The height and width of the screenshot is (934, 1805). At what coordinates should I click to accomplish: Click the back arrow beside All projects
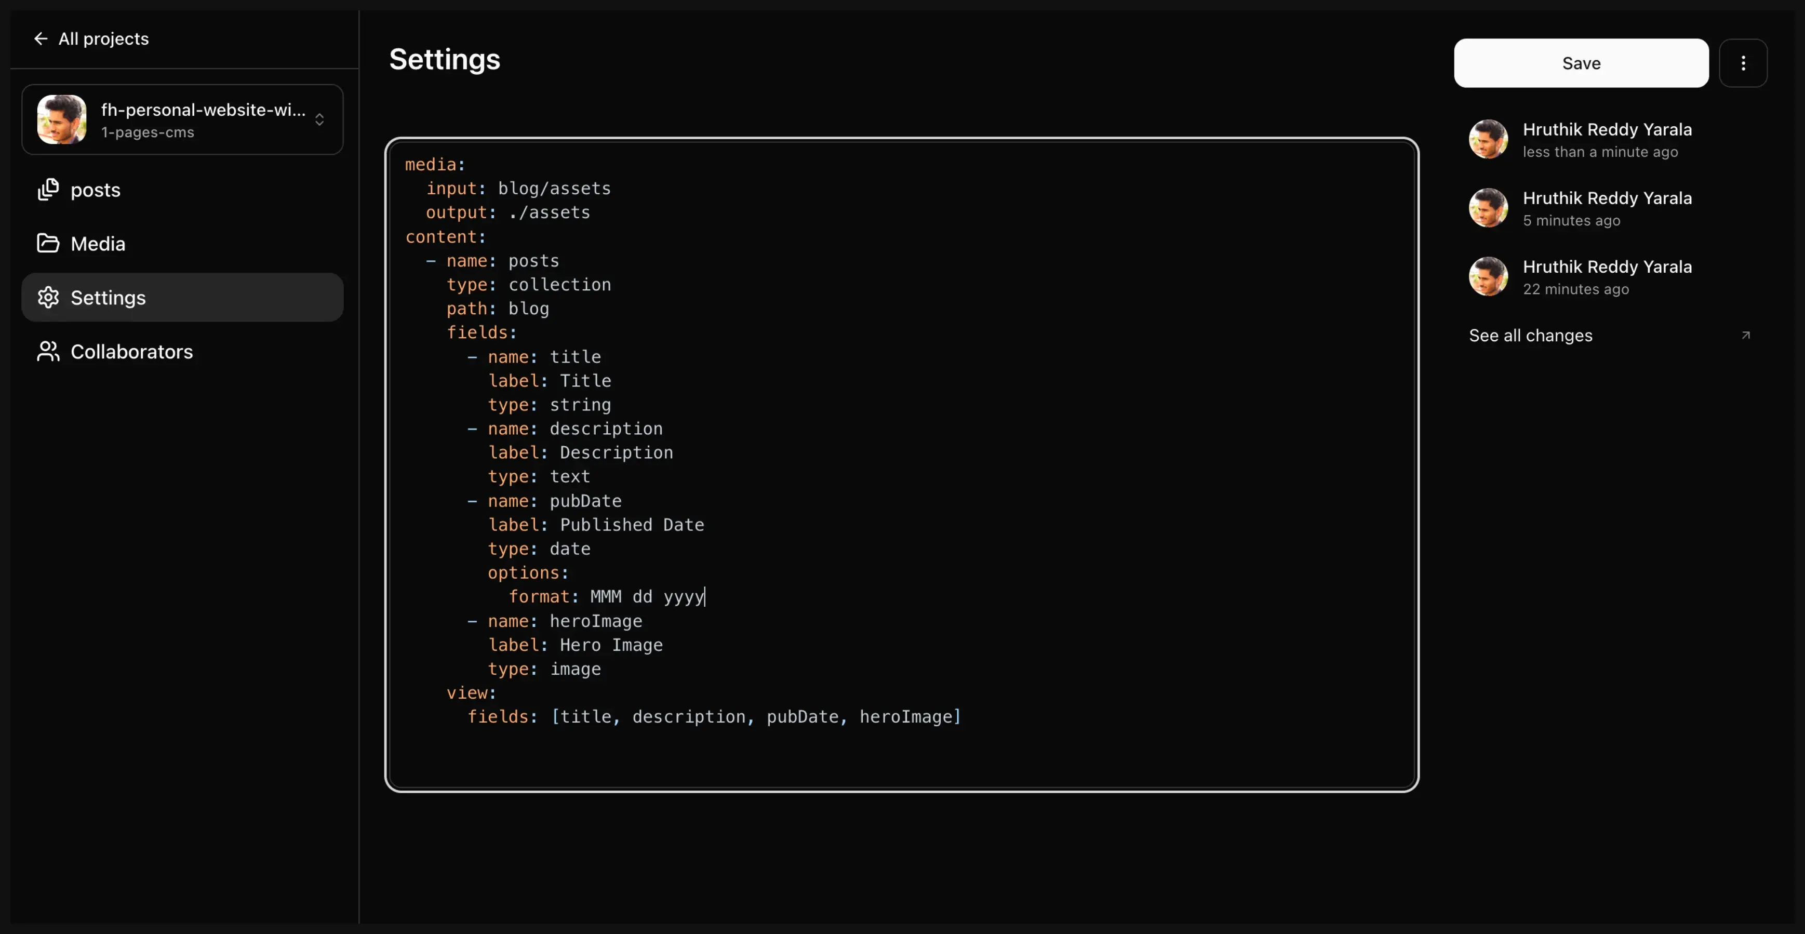41,38
